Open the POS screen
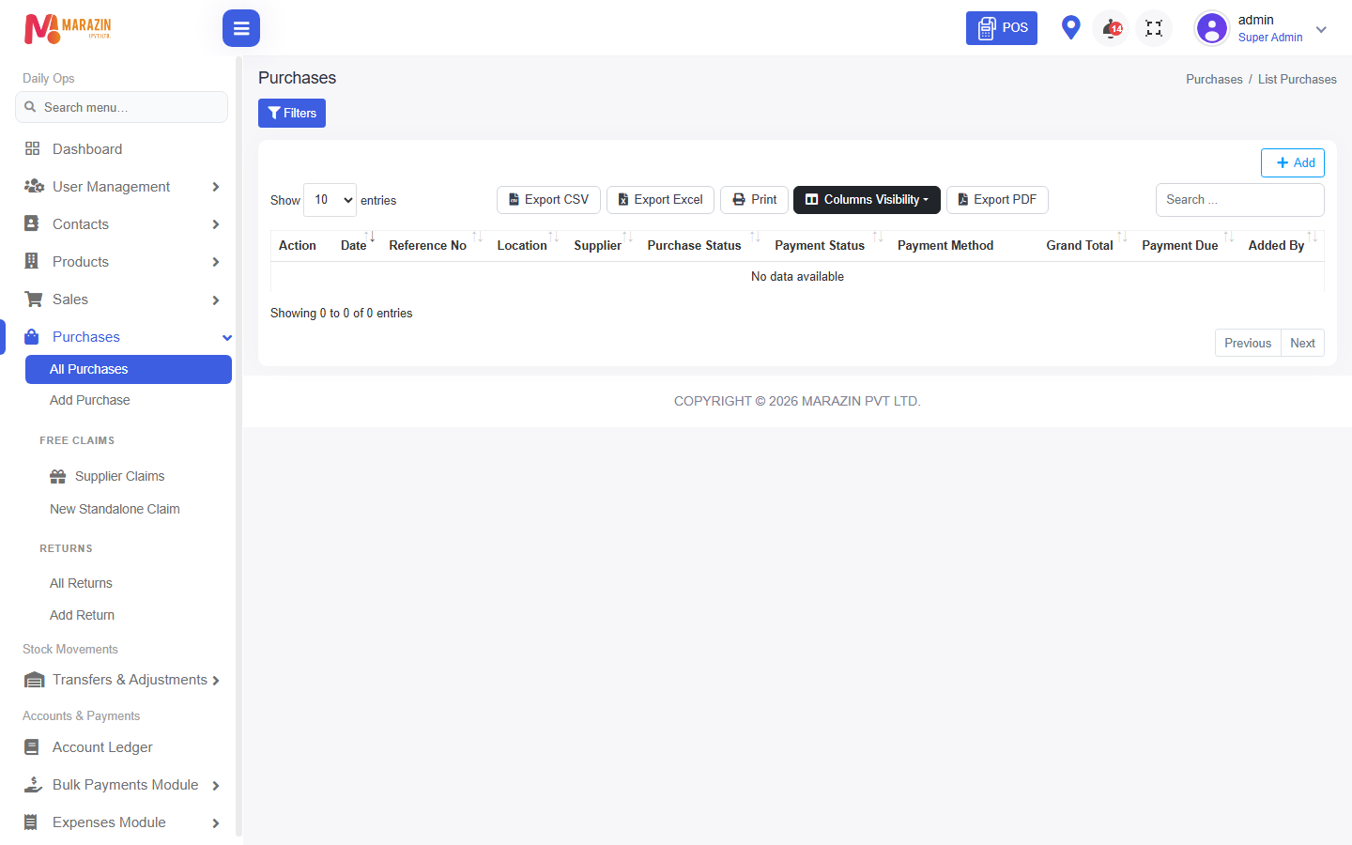 pos(1002,28)
